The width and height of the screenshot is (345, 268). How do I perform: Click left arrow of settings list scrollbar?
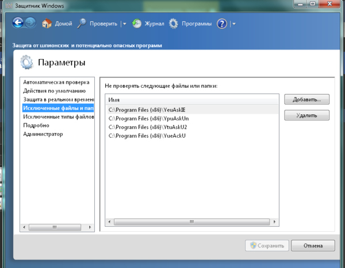pos(24,227)
